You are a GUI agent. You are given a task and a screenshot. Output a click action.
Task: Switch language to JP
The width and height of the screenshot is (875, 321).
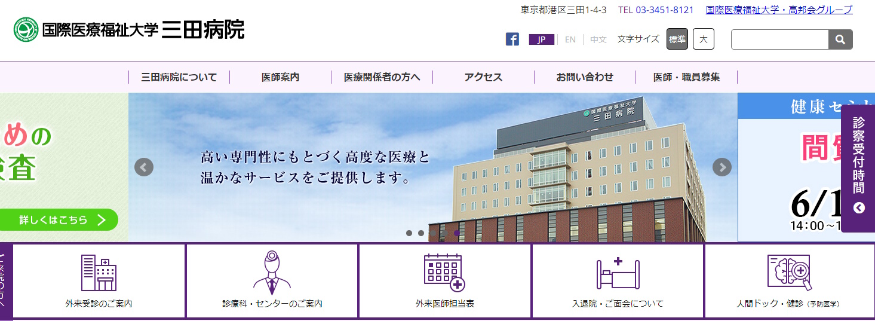coord(542,39)
